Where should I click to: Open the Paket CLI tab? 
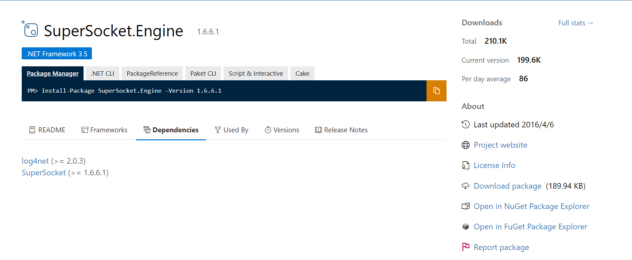click(x=203, y=73)
